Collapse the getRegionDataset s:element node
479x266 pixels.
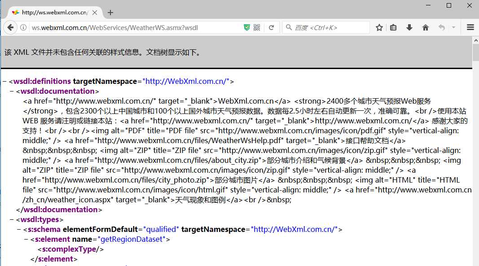[x=26, y=239]
